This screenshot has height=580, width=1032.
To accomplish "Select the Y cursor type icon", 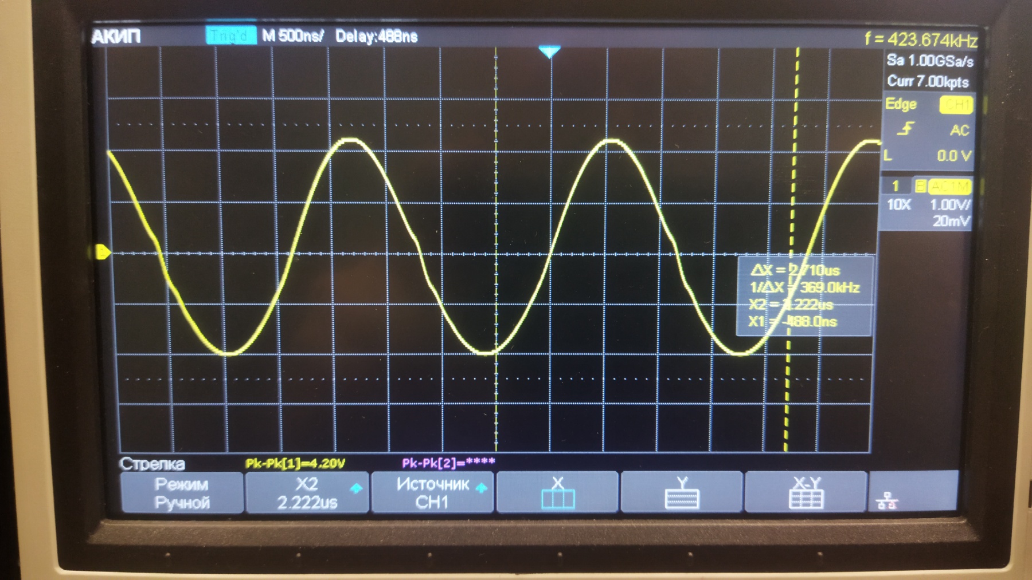I will click(682, 492).
